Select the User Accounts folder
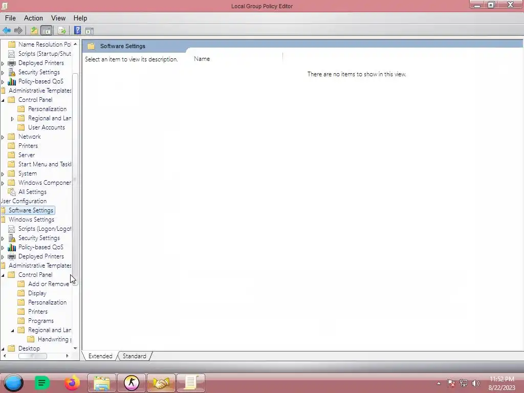Screen dimensions: 524x393 pos(47,127)
